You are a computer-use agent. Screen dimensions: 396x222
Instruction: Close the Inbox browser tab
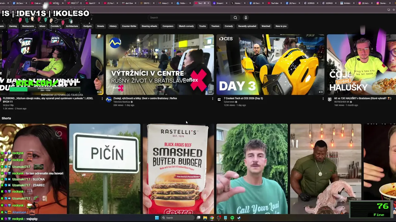171,3
